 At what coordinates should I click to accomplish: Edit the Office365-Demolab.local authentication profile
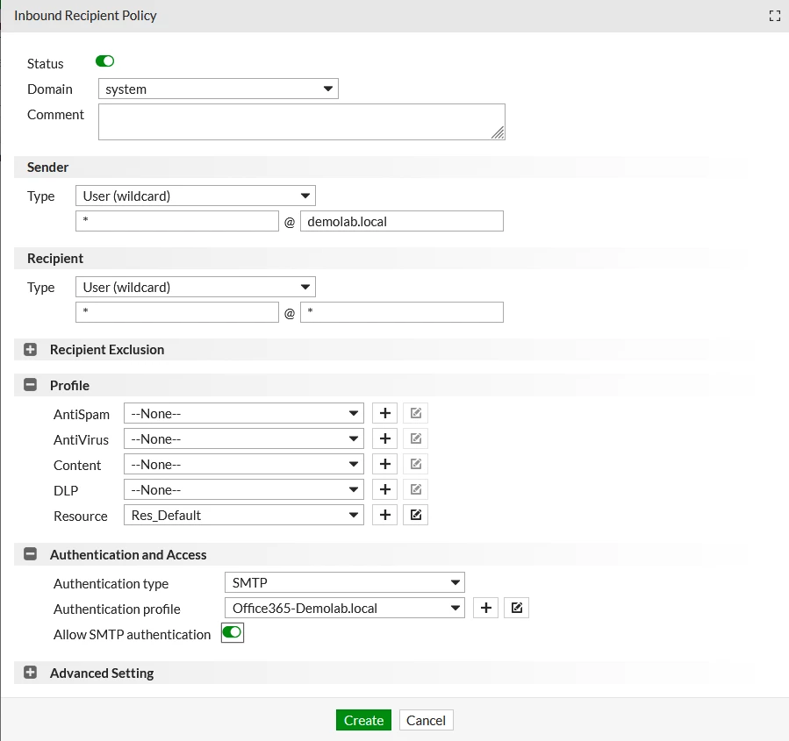[516, 608]
